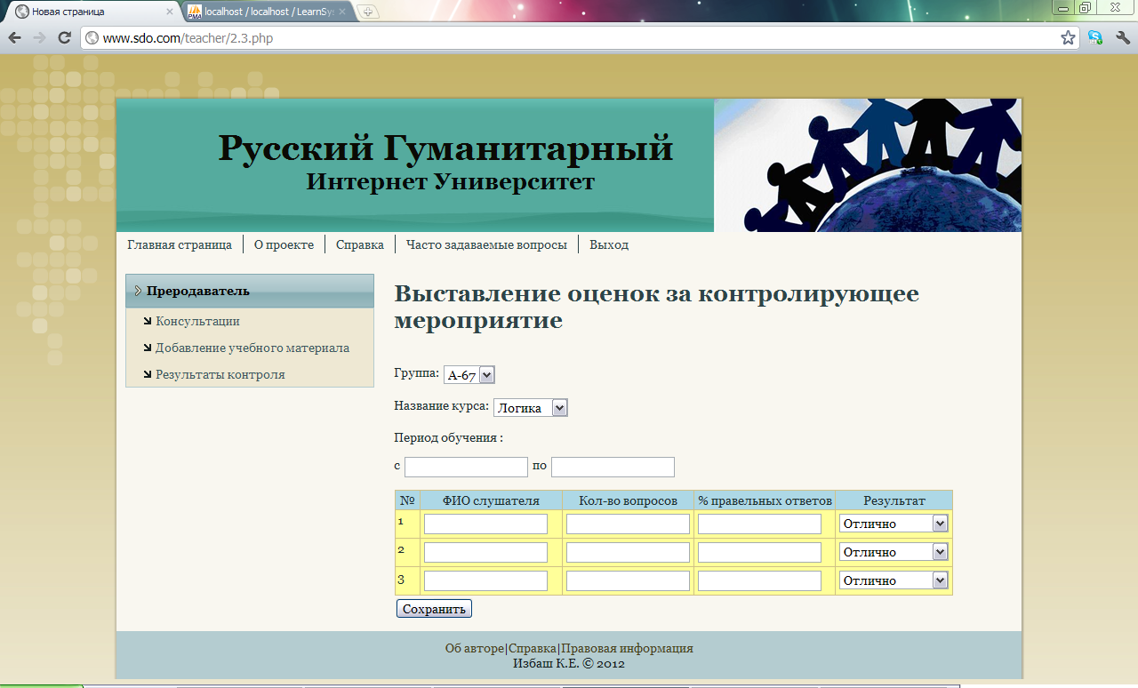Open the Группа A-67 dropdown
The image size is (1138, 688).
[469, 375]
